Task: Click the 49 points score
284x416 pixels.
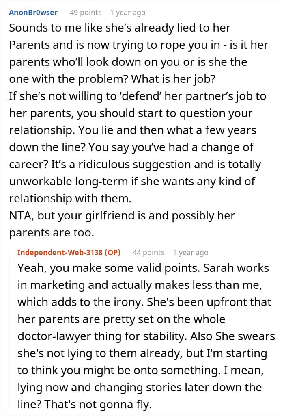Action: [x=85, y=13]
